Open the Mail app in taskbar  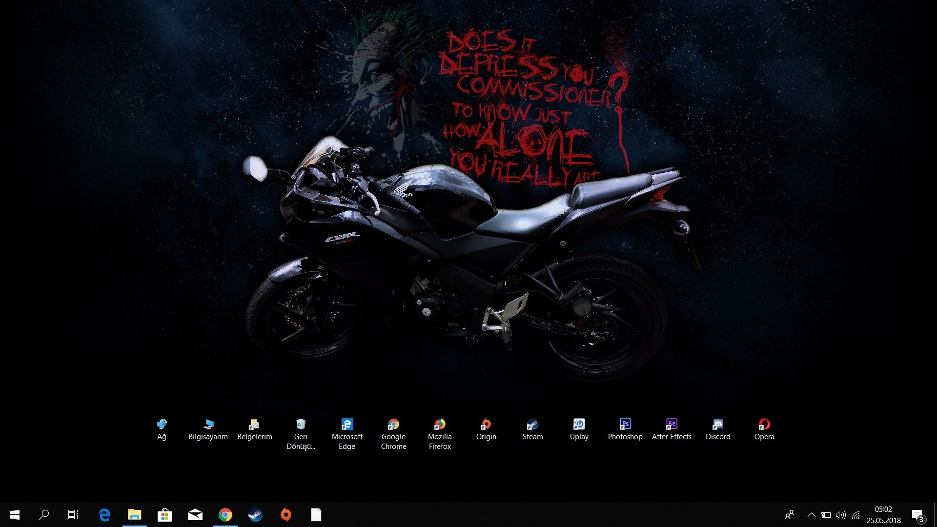pos(195,515)
